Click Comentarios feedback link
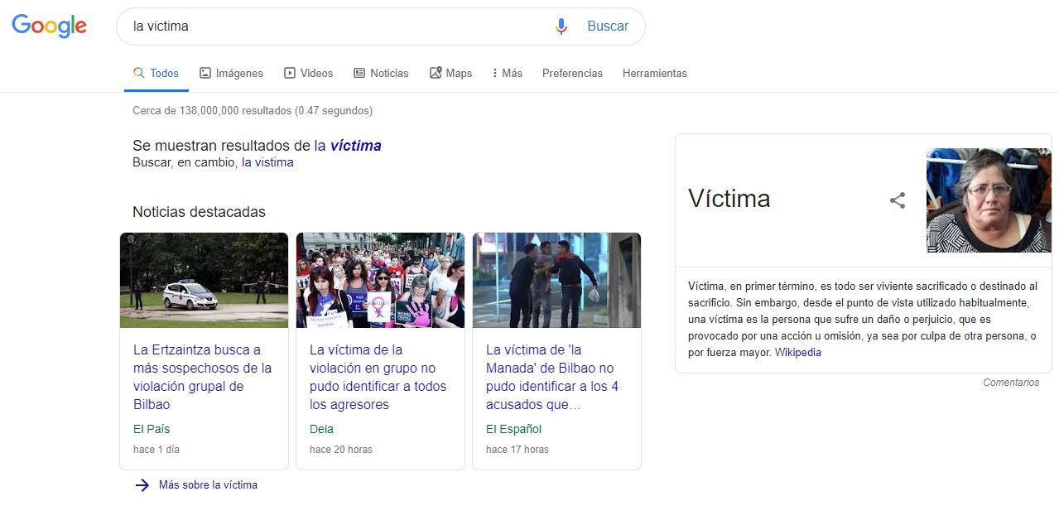The width and height of the screenshot is (1059, 530). coord(1010,383)
